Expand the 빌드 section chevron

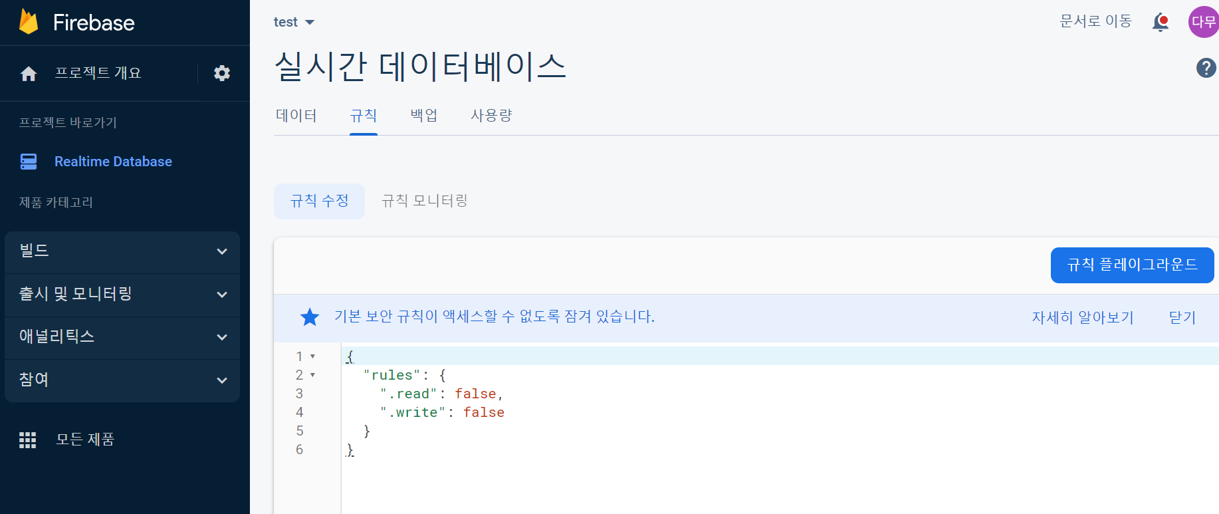click(222, 251)
